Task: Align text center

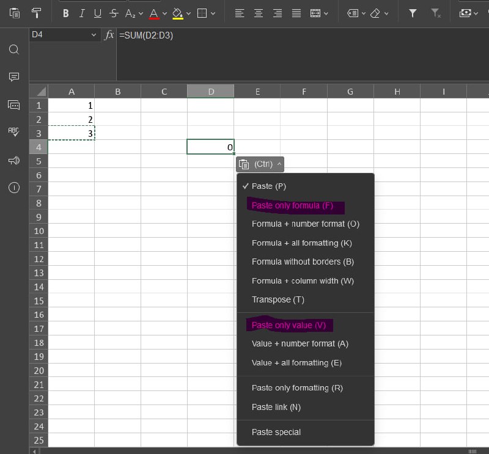Action: pos(259,13)
